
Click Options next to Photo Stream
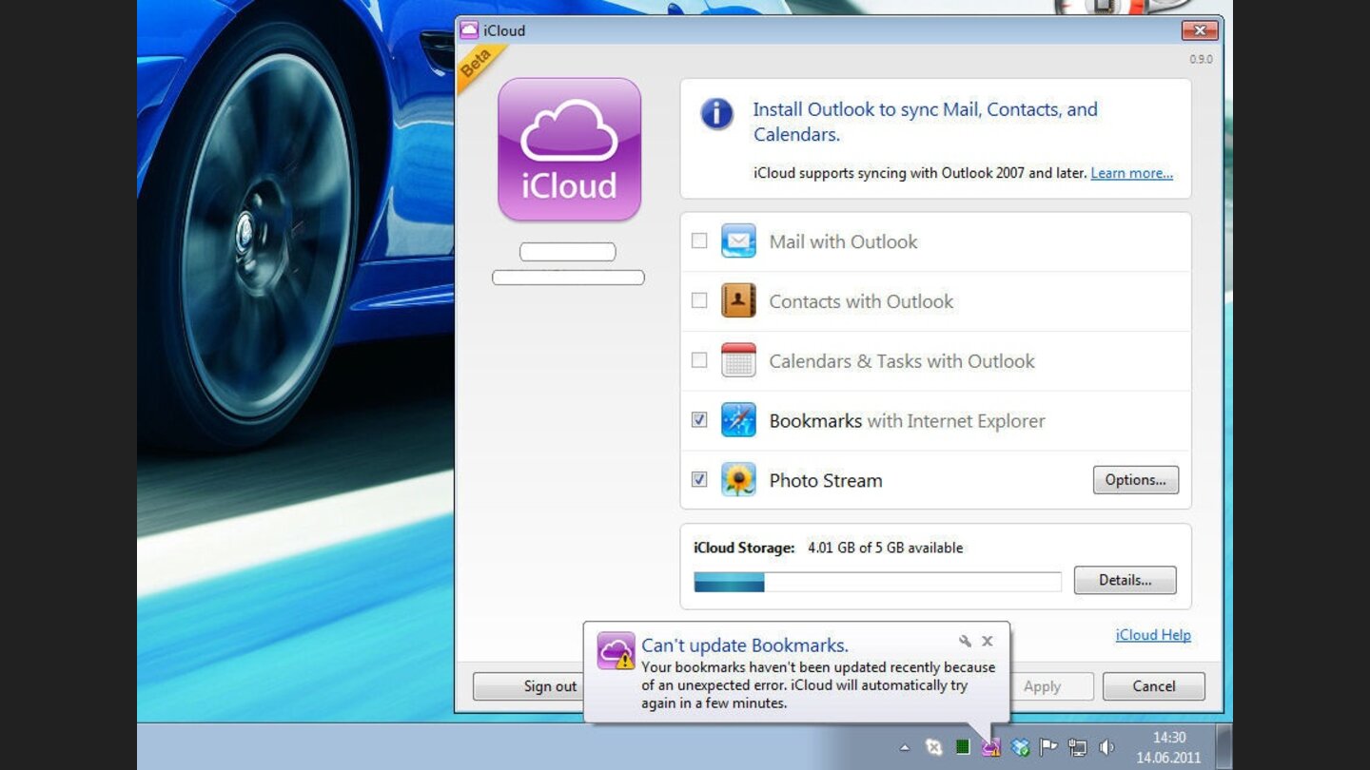[1135, 480]
